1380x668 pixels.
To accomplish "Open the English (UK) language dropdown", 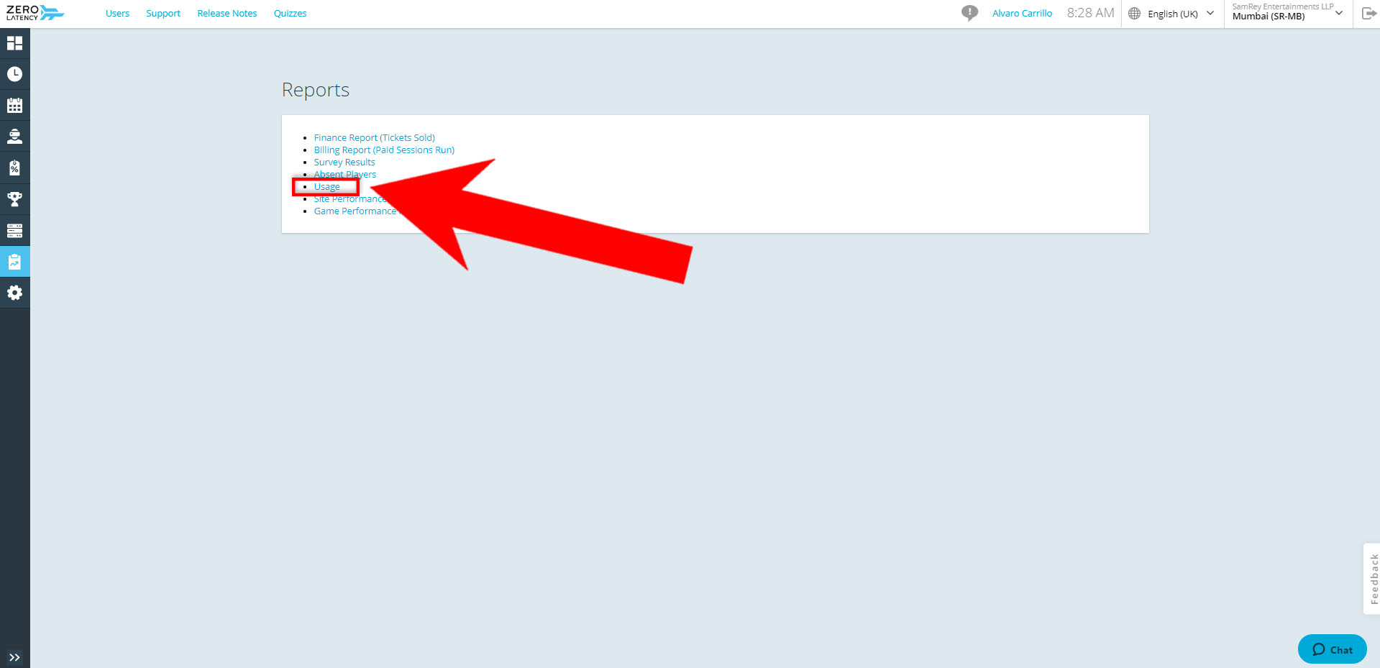I will [1181, 14].
